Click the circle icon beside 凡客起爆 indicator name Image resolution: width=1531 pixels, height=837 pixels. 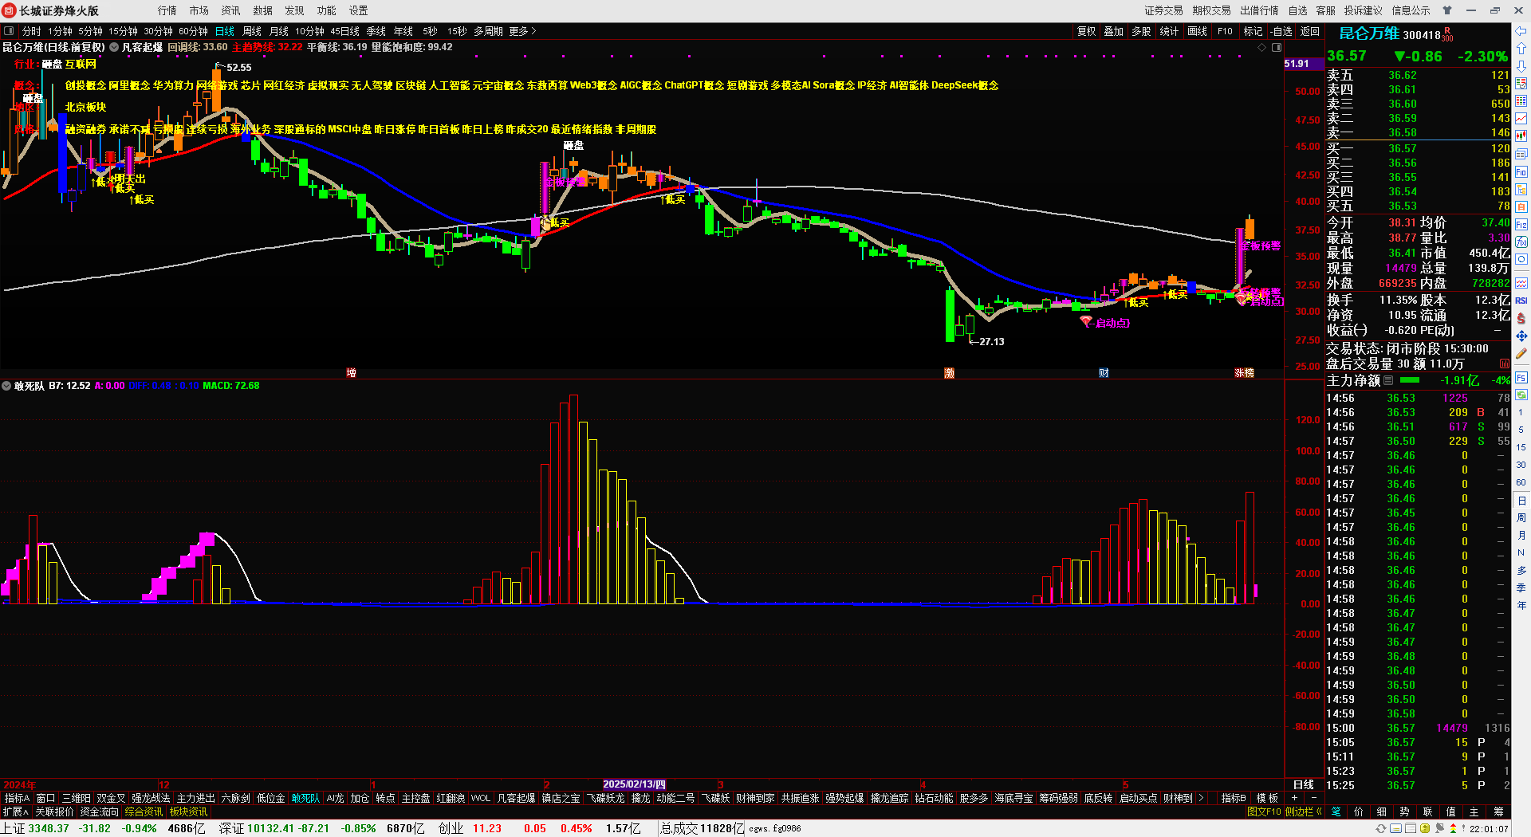point(114,47)
